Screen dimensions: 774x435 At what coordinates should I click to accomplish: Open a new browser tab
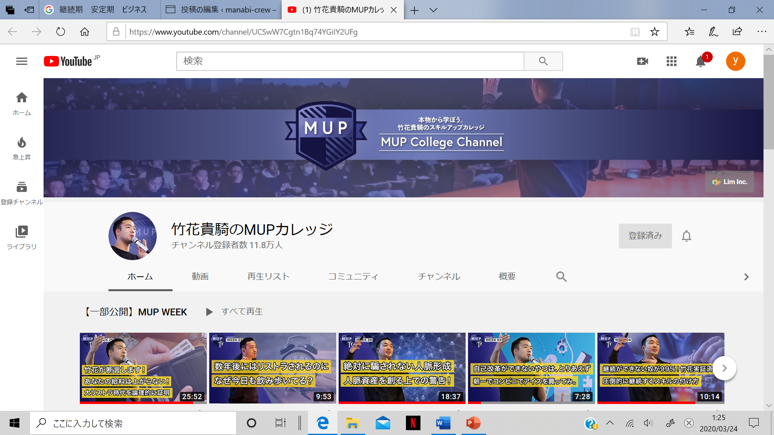tap(414, 10)
